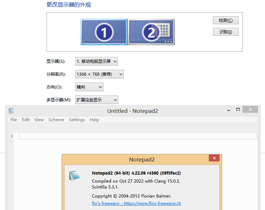Select monitor 1 in display arrangement
This screenshot has height=210, width=265.
coord(104,32)
